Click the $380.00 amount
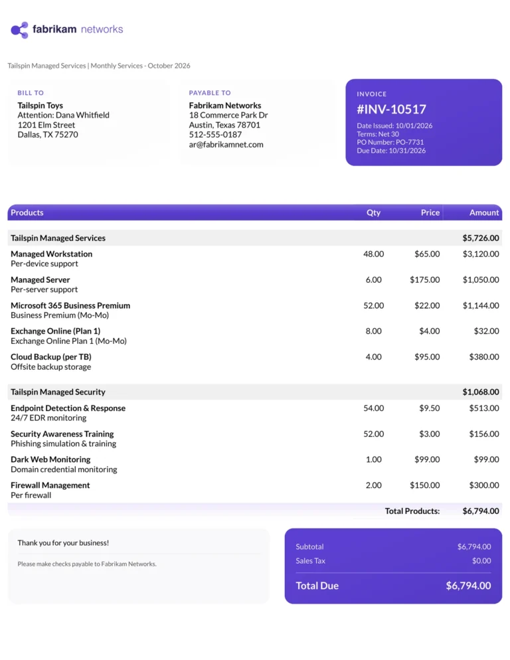Image resolution: width=510 pixels, height=660 pixels. [x=484, y=357]
